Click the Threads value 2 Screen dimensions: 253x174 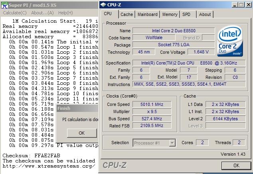point(239,143)
